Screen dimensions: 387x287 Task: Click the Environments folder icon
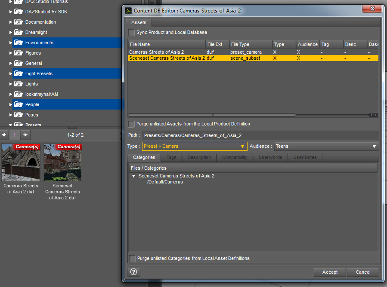[x=19, y=43]
